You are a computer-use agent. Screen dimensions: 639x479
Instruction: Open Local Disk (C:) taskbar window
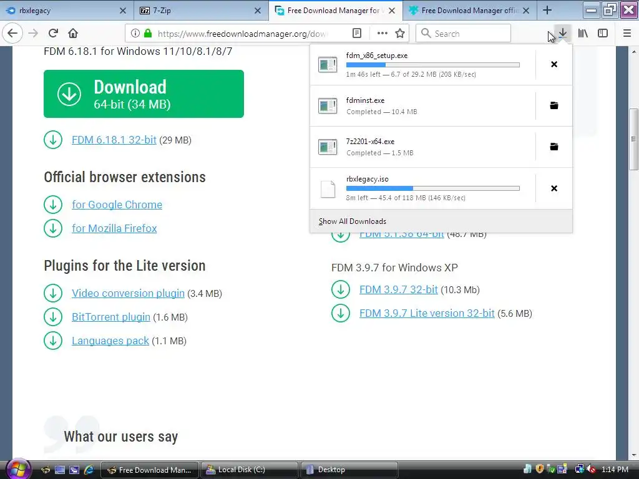[250, 470]
